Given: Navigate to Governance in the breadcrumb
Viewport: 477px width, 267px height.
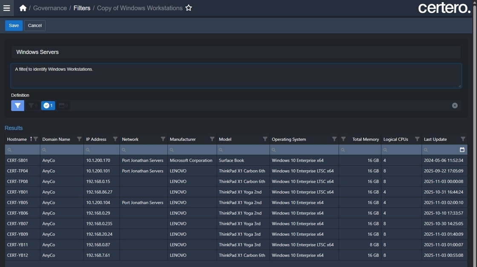Looking at the screenshot, I should pos(50,8).
